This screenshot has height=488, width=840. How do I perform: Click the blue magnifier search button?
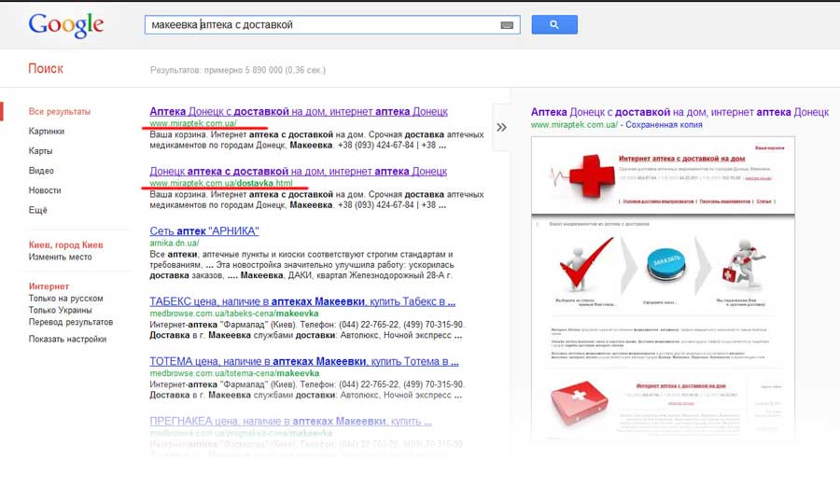(x=554, y=24)
